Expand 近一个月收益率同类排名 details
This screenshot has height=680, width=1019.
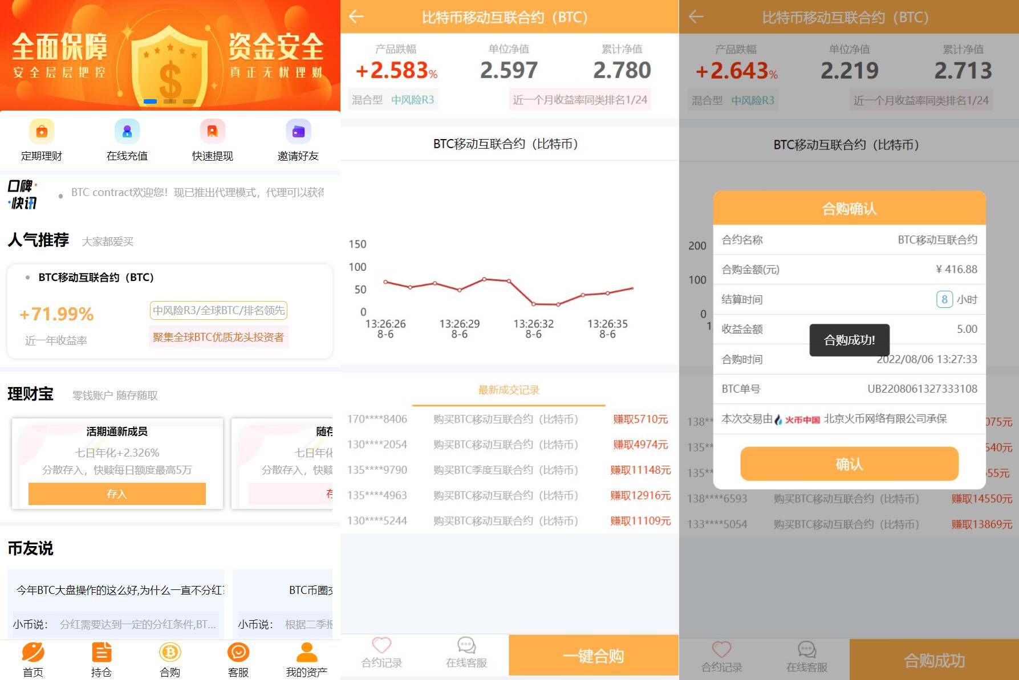[x=579, y=99]
